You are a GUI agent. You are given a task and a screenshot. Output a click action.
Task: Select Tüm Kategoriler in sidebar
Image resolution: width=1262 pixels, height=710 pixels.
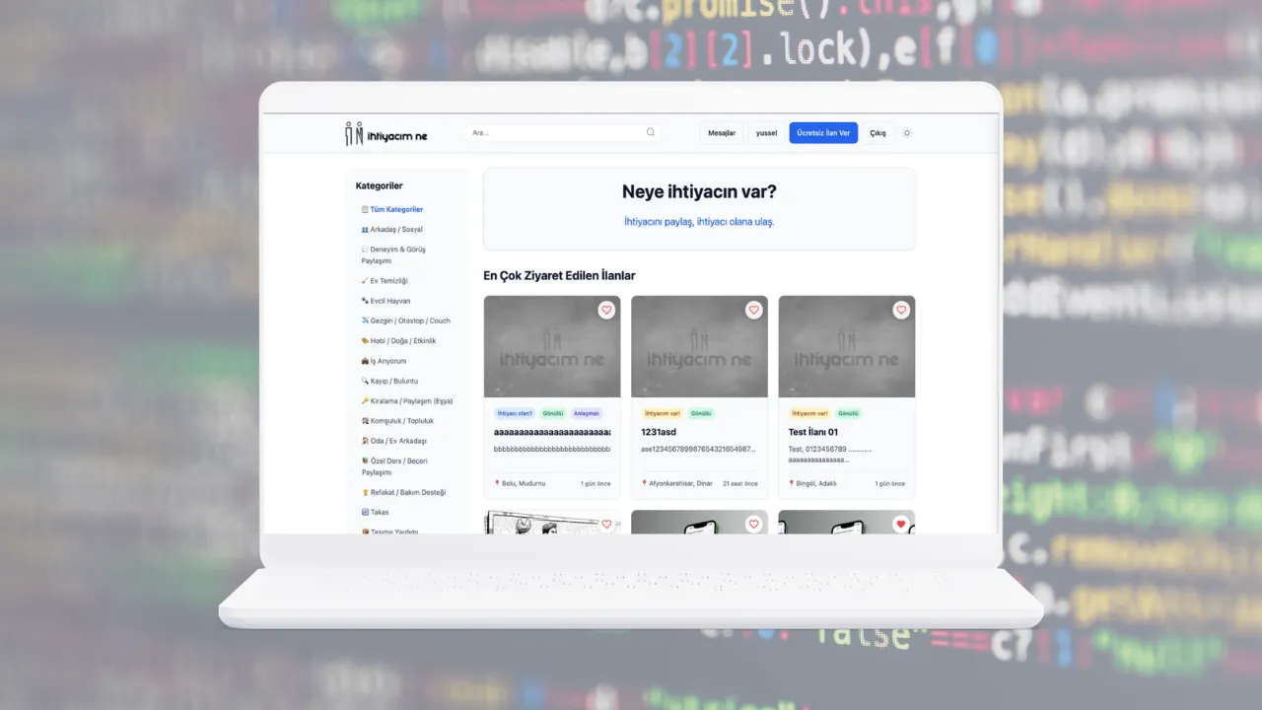point(395,209)
